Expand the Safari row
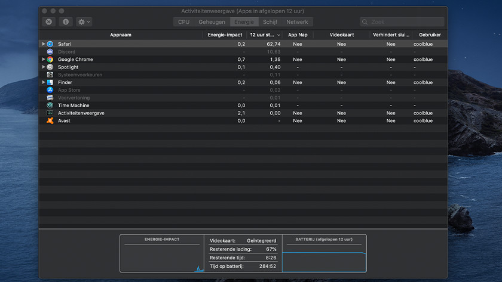The width and height of the screenshot is (502, 282). click(43, 44)
